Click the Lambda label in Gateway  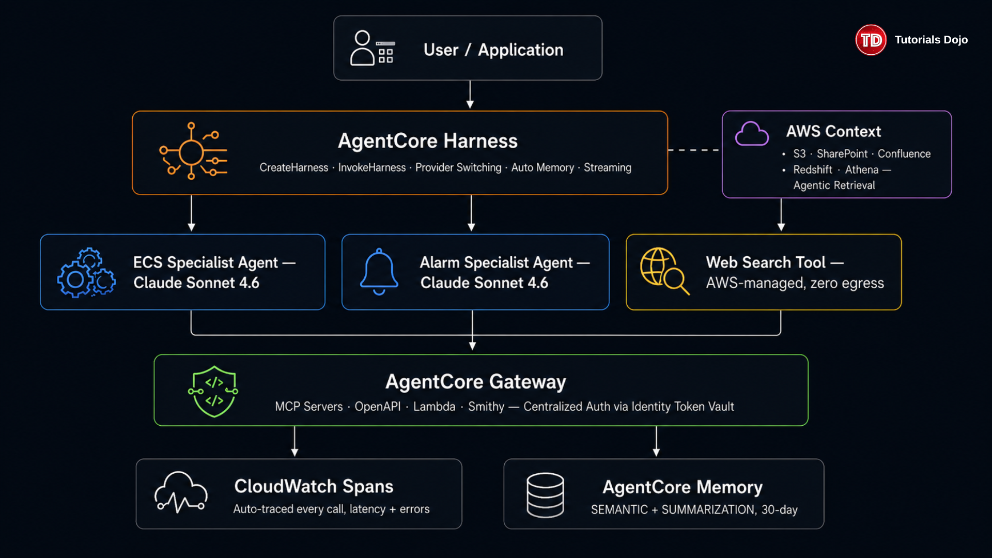click(435, 407)
